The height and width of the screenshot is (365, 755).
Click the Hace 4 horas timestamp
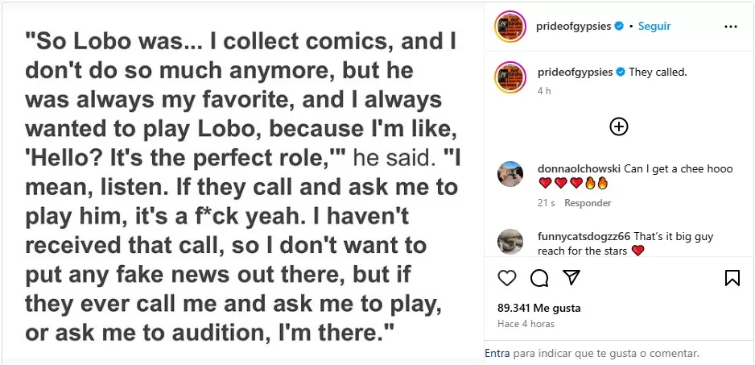525,324
